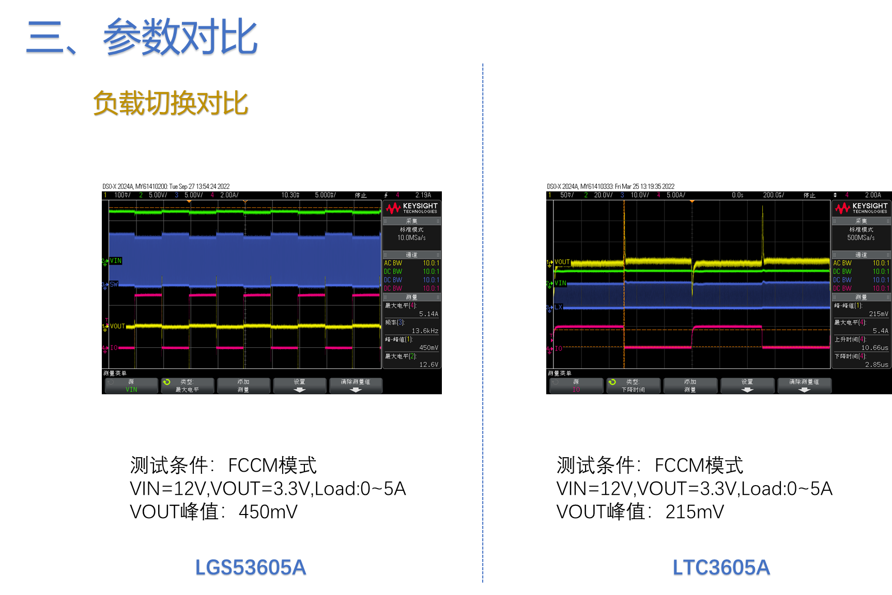The image size is (892, 595).
Task: Click channel 2 20.0V/ scale on right scope
Action: (x=603, y=195)
